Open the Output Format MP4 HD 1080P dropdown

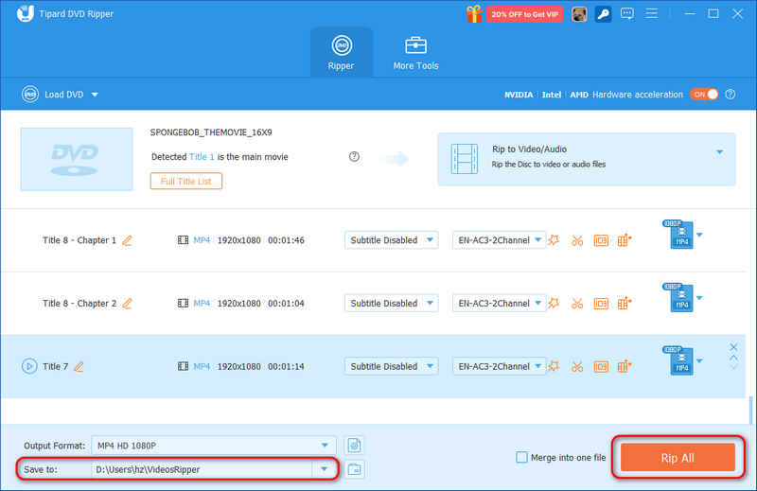coord(214,446)
